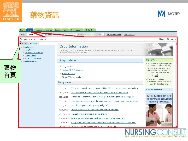The height and width of the screenshot is (141, 188).
Task: Click the Quick Tips header
Action: (x=159, y=60)
